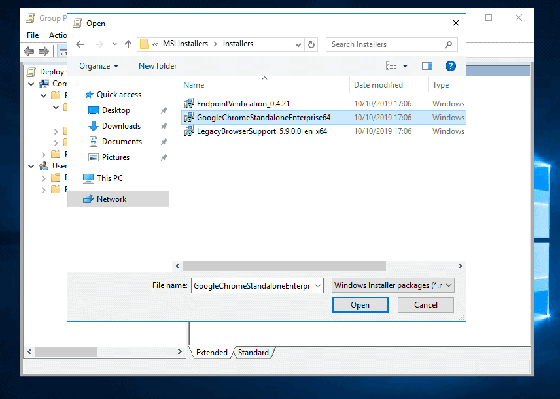Click the Search Installers input field
Image resolution: width=560 pixels, height=399 pixels.
(x=385, y=44)
